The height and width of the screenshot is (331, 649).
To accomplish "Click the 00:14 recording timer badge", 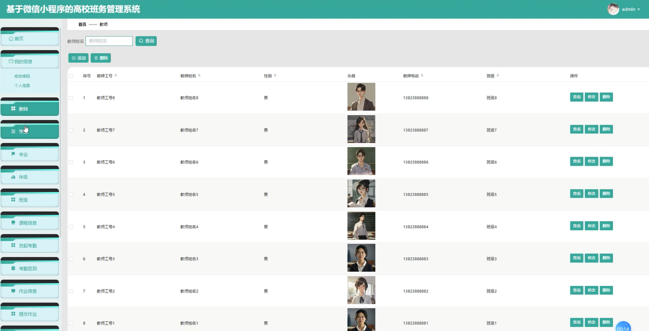I will tap(623, 326).
